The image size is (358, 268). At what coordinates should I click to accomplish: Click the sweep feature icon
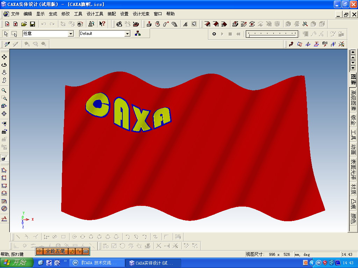(x=166, y=24)
